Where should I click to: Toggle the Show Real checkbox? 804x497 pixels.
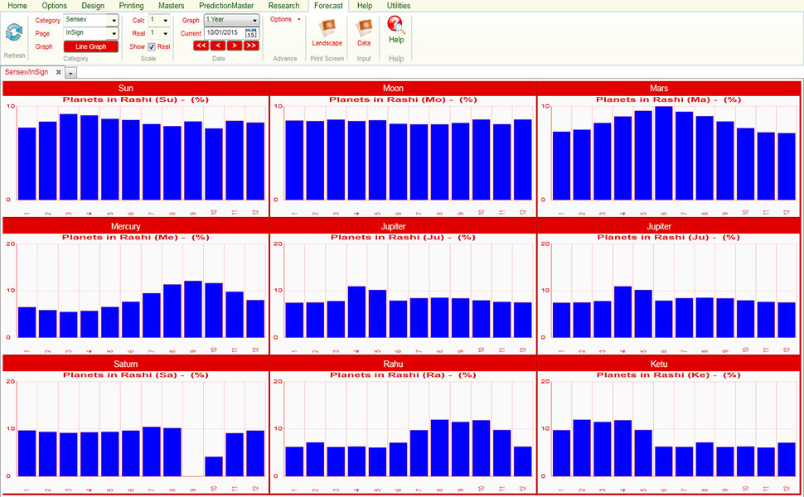pyautogui.click(x=152, y=47)
